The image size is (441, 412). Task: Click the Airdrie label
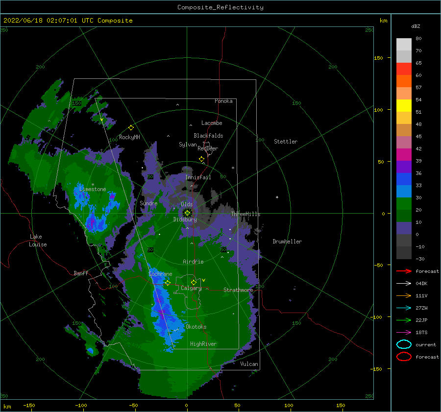(193, 262)
